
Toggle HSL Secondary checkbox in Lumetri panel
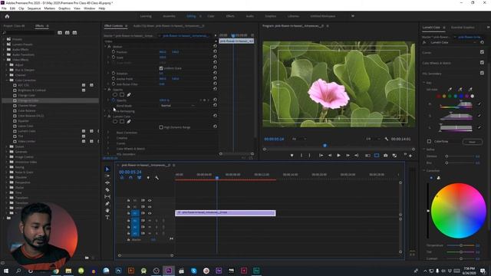[482, 74]
